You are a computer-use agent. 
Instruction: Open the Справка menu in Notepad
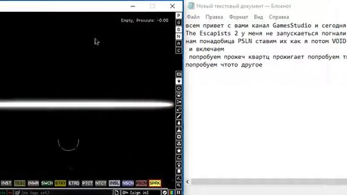tap(279, 17)
